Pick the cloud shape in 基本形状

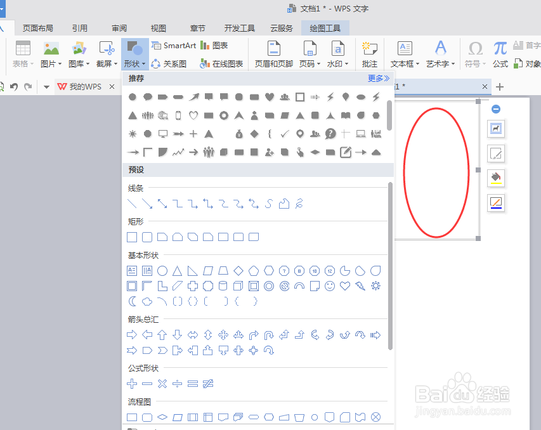click(x=147, y=301)
